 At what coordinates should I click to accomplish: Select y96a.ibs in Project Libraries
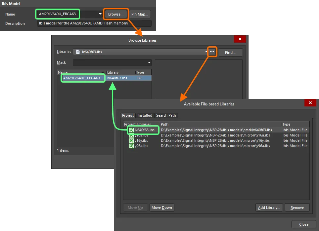click(x=141, y=146)
